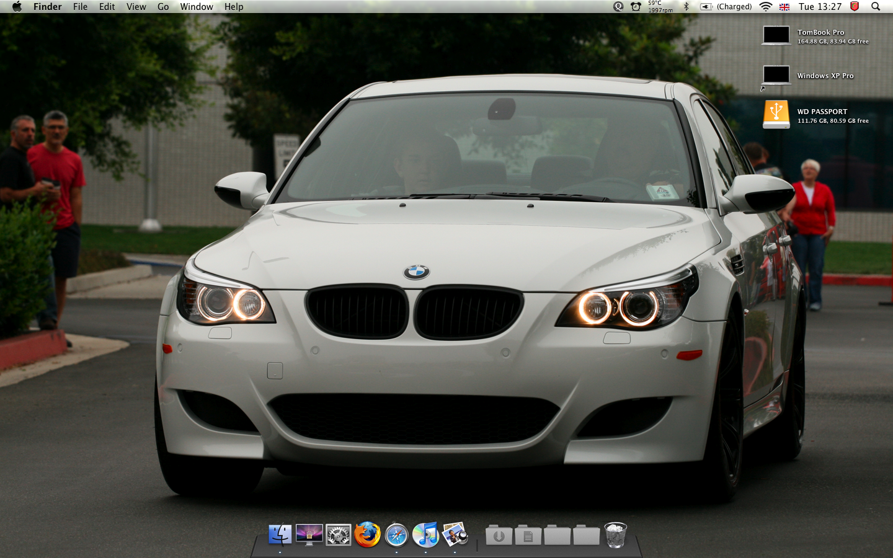Open the Documents folder stack in Dock
The height and width of the screenshot is (558, 893).
pos(528,535)
